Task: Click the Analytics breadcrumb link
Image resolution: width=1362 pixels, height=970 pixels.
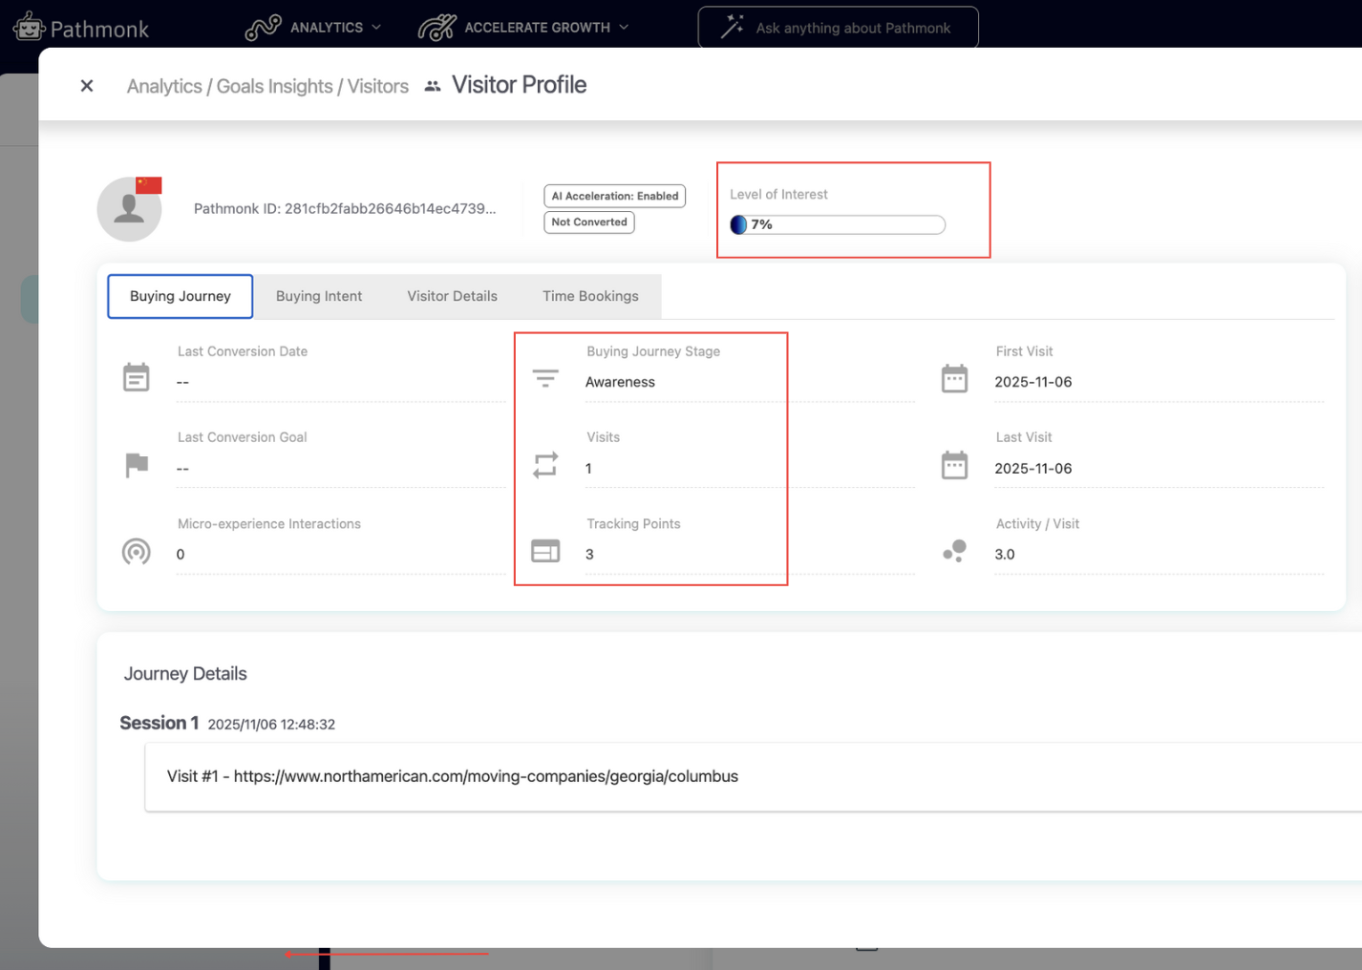Action: 164,86
